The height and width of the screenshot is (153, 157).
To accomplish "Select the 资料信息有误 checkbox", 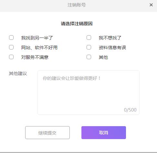I will click(x=89, y=47).
